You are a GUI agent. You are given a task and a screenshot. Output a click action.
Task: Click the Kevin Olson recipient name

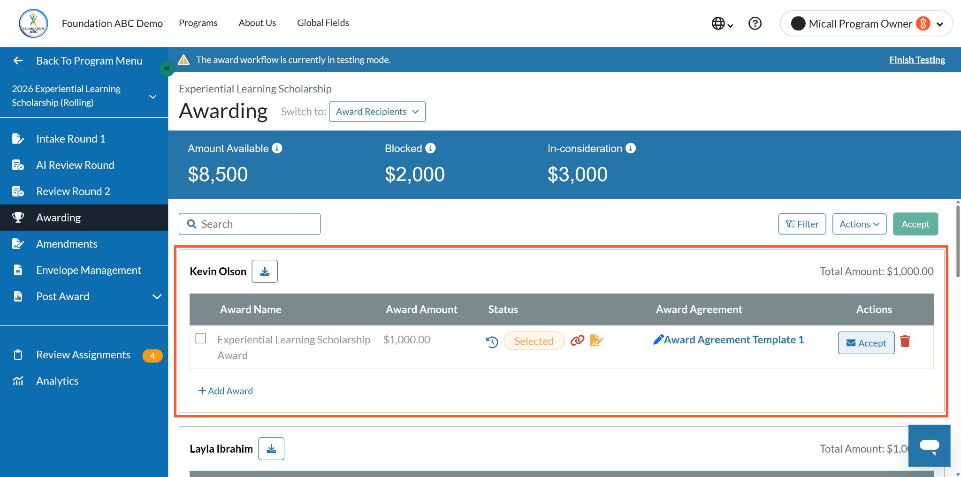(218, 272)
